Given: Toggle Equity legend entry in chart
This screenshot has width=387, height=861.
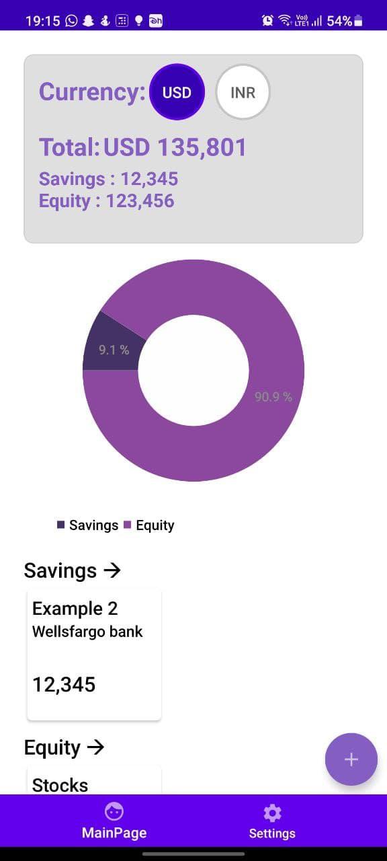Looking at the screenshot, I should (x=149, y=525).
